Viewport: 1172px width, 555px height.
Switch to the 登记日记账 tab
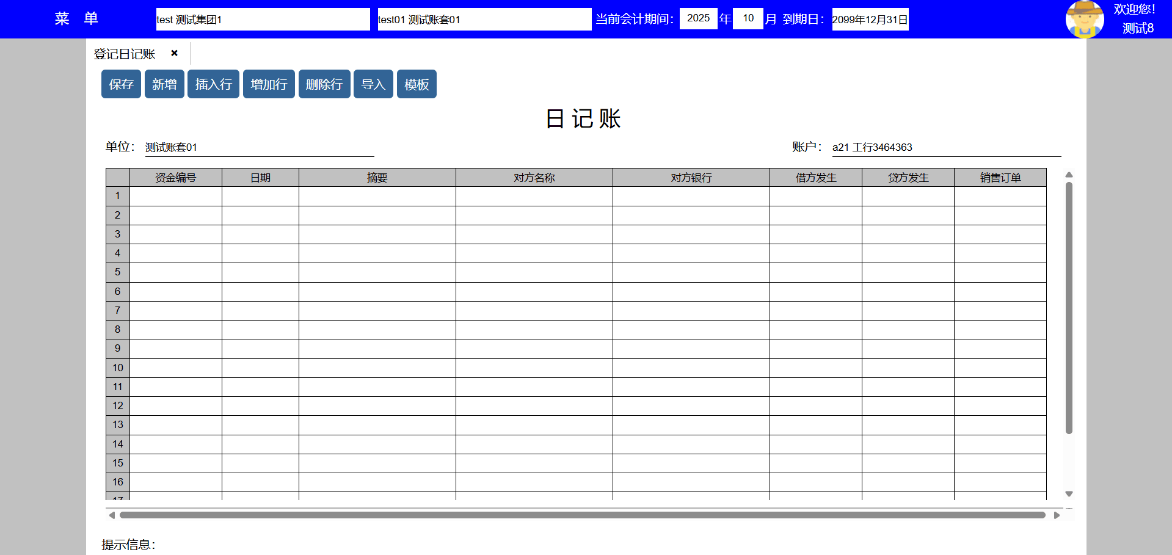[x=125, y=54]
